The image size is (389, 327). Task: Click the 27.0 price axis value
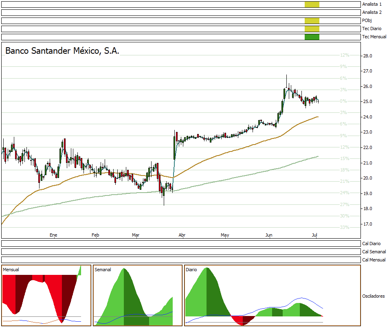(368, 71)
